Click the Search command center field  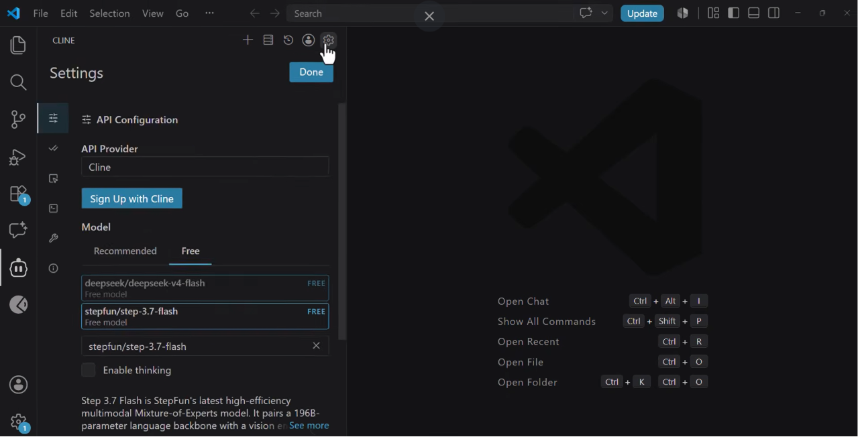click(x=429, y=13)
